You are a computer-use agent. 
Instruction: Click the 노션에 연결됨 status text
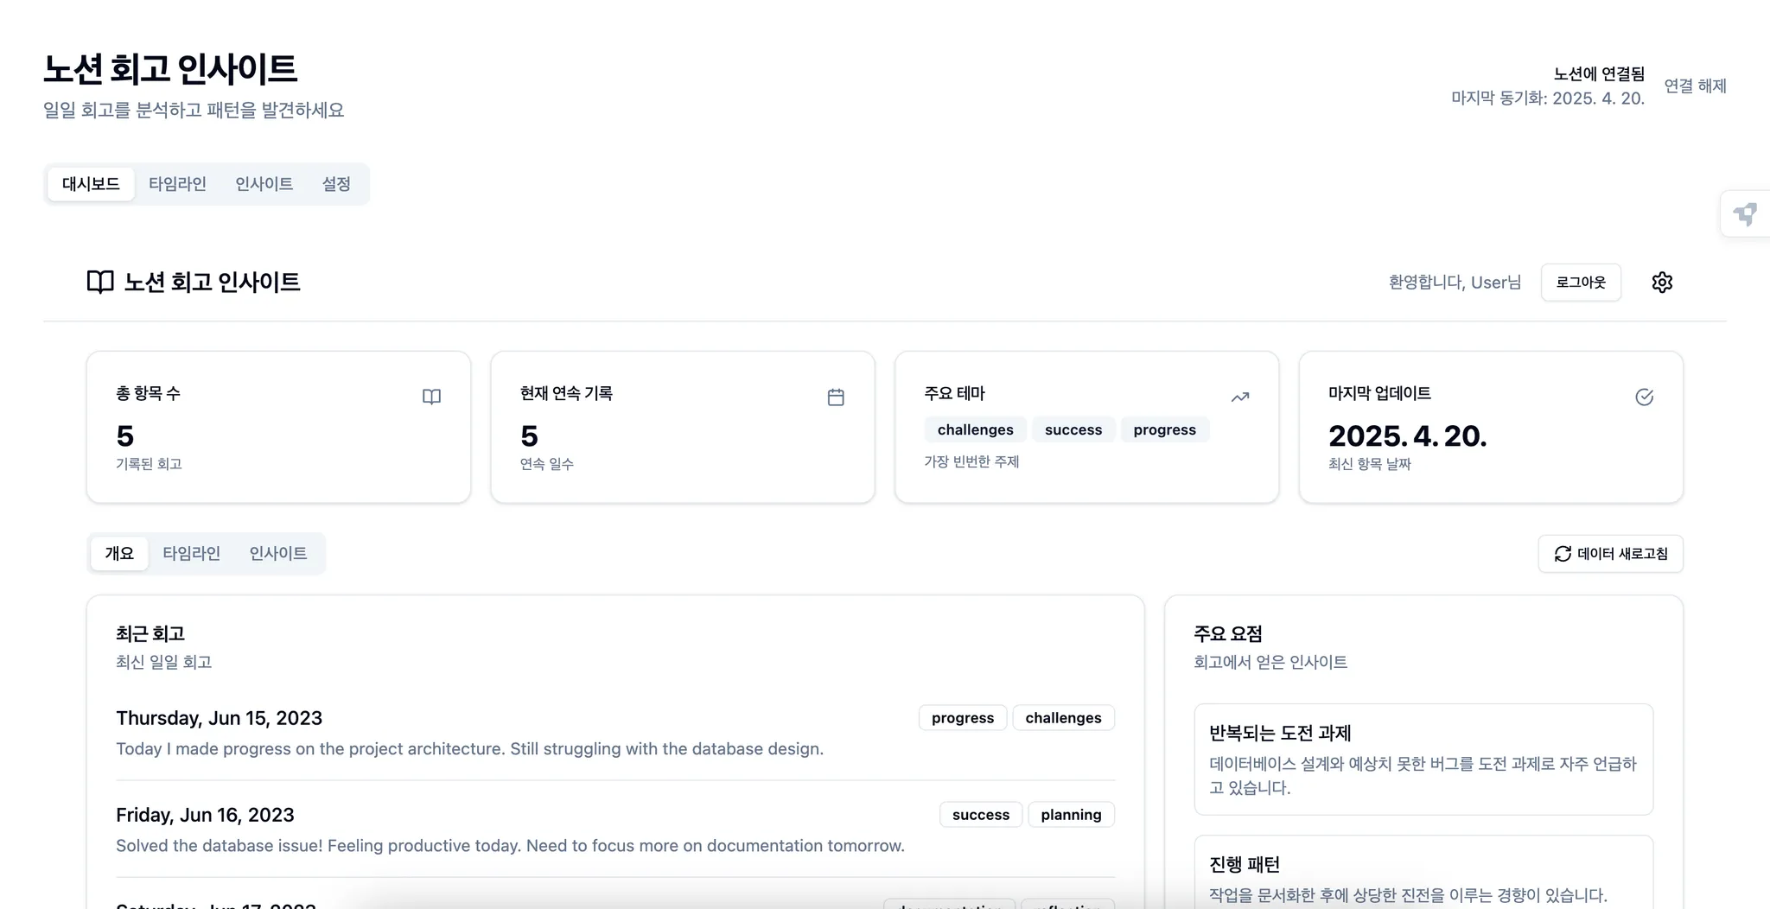(x=1599, y=74)
